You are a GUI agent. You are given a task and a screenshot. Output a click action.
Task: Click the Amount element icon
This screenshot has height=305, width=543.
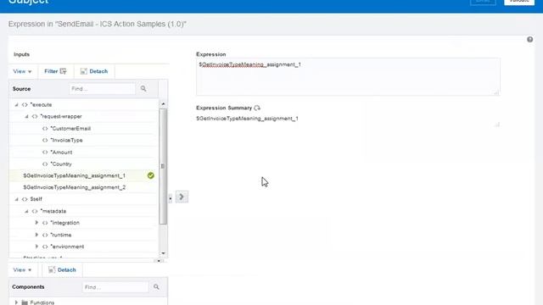click(45, 152)
